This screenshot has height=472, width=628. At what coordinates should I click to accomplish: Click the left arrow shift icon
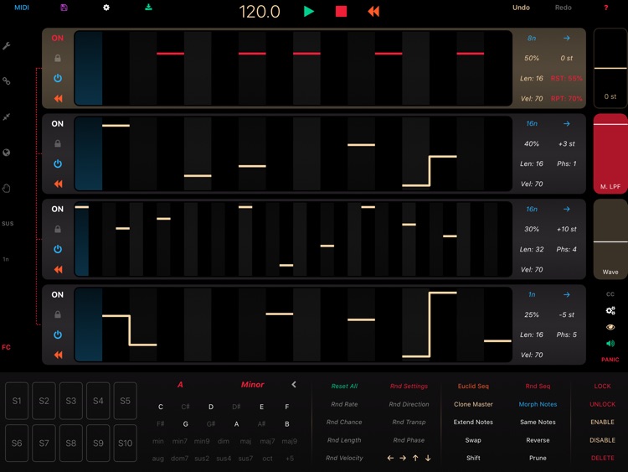(390, 458)
